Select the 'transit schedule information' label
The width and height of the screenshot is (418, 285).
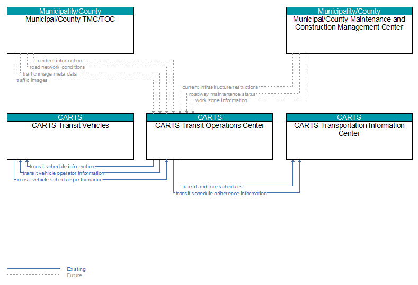pos(62,167)
